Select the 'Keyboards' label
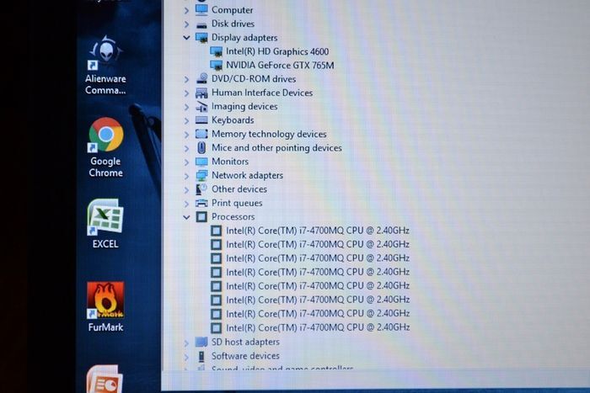The height and width of the screenshot is (393, 590). pyautogui.click(x=233, y=120)
